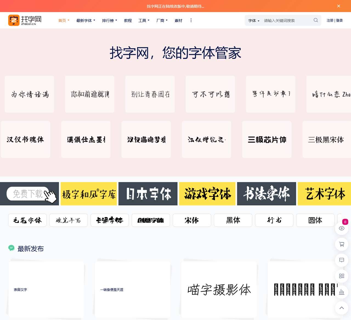This screenshot has width=351, height=320.
Task: Open the bar chart statistics icon
Action: tap(342, 292)
